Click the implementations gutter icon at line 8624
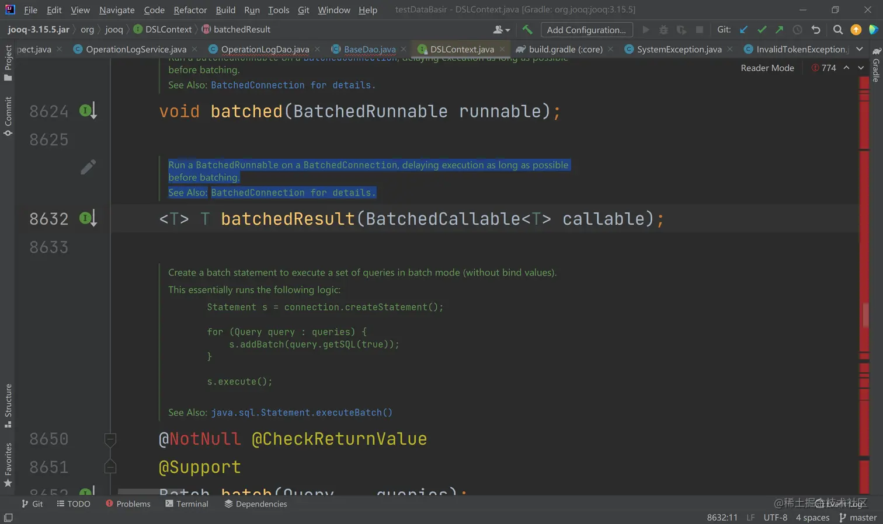This screenshot has width=883, height=524. [x=87, y=110]
